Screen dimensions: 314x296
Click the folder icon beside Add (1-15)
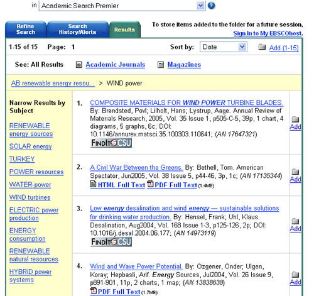pos(262,47)
